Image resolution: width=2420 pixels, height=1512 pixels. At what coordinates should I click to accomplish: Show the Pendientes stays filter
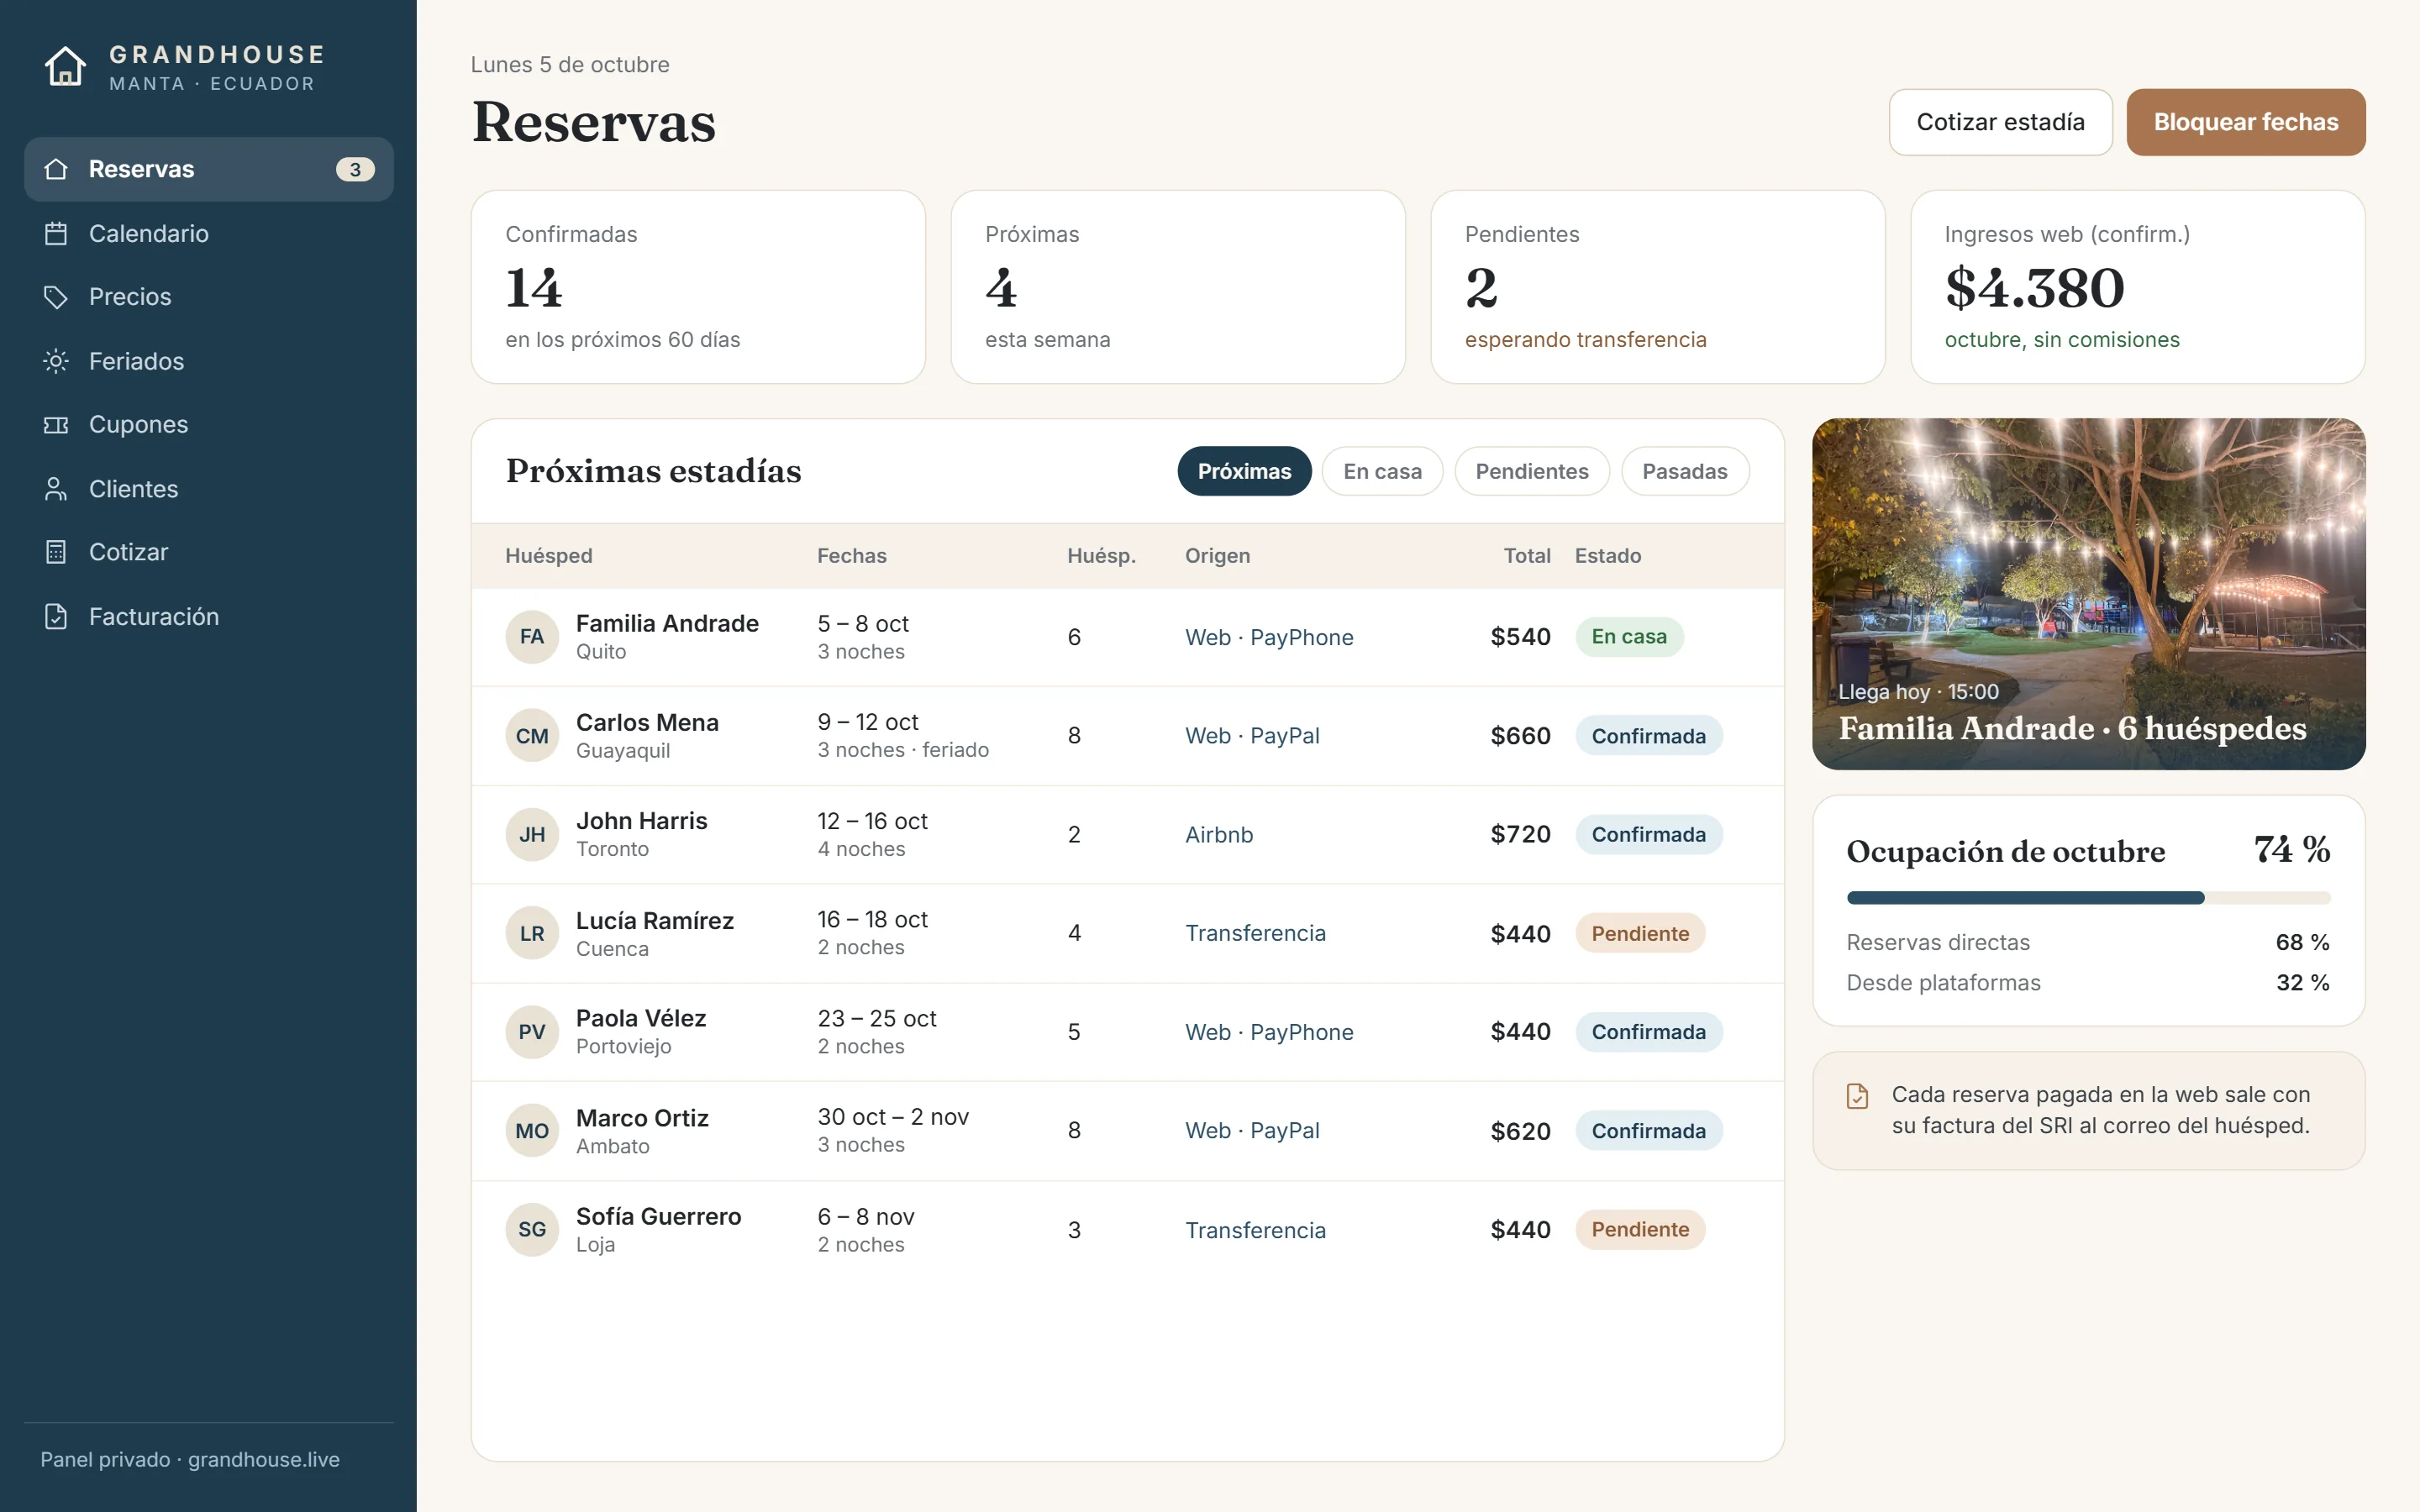(1531, 471)
